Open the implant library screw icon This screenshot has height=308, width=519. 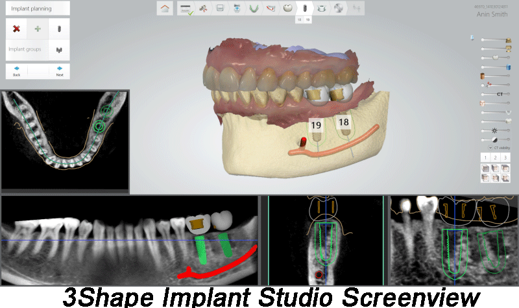(x=59, y=29)
